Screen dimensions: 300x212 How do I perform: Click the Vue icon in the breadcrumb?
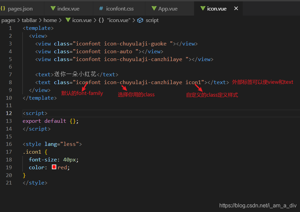point(68,20)
